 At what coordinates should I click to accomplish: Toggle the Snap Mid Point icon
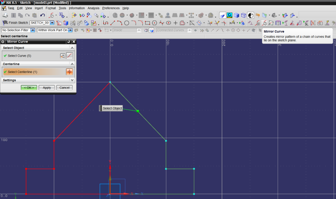click(x=217, y=30)
